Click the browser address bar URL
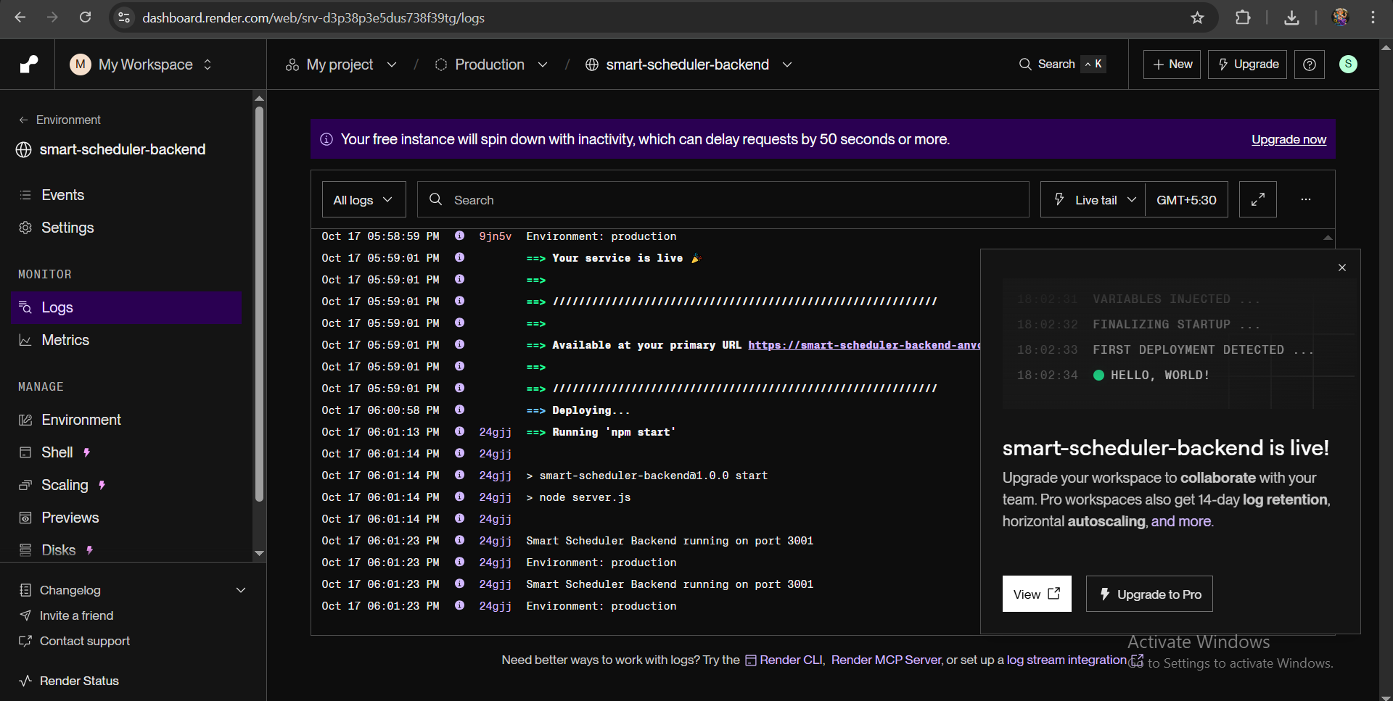 click(313, 17)
